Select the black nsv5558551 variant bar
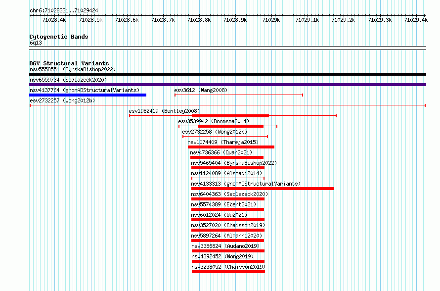 (x=227, y=74)
